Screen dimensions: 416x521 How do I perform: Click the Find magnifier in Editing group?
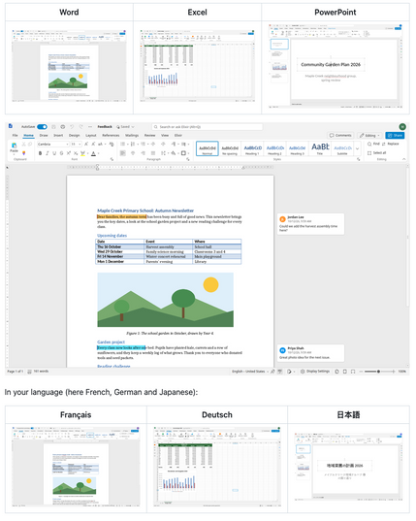369,144
